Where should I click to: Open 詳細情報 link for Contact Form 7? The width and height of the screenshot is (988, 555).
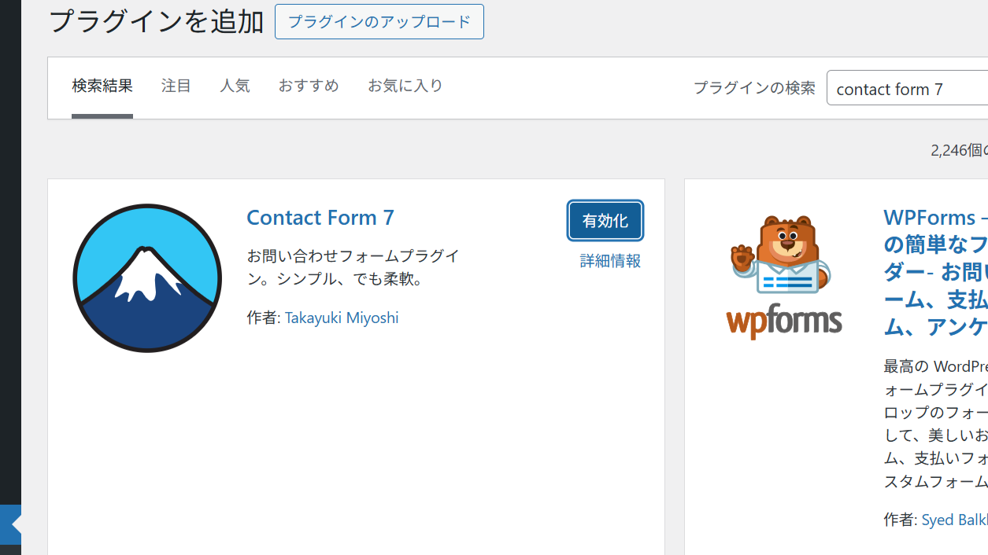point(610,261)
